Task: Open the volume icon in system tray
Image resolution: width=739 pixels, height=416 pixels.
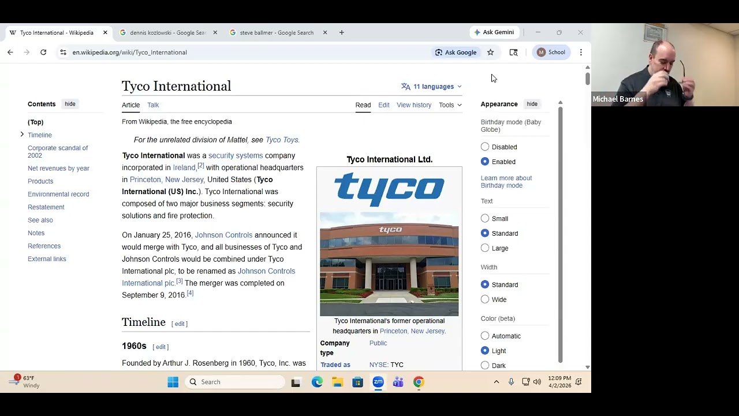Action: coord(537,382)
